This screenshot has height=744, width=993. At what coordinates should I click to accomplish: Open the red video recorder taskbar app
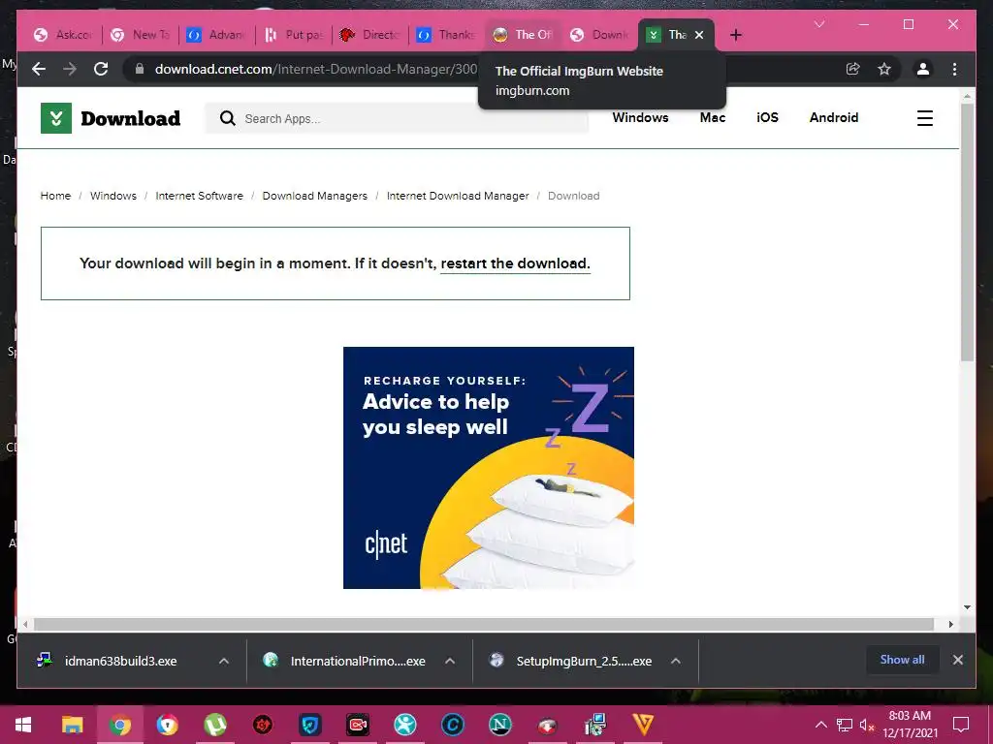point(358,725)
